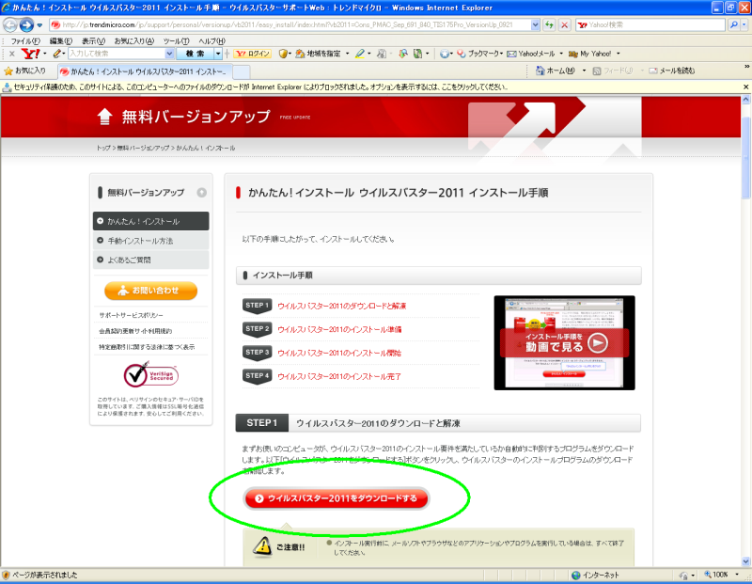Open the ヘルプ(H) menu
This screenshot has width=752, height=584.
(x=211, y=41)
